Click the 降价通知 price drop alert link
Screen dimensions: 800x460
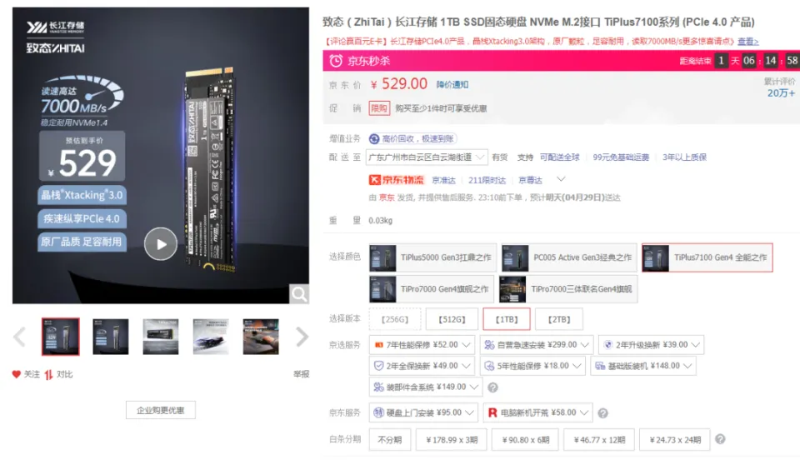point(452,85)
